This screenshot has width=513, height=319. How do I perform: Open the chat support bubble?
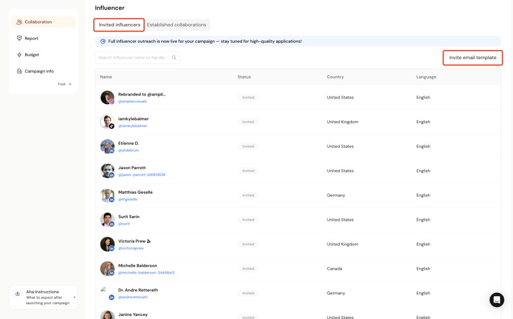496,300
